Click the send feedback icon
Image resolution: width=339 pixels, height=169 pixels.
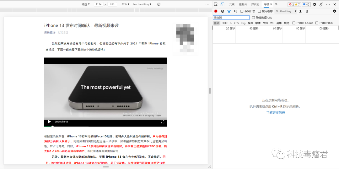[321, 4]
